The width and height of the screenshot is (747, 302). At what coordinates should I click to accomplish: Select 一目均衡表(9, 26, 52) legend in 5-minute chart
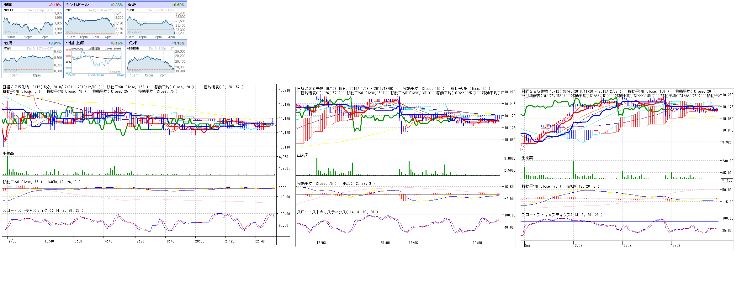tap(222, 87)
